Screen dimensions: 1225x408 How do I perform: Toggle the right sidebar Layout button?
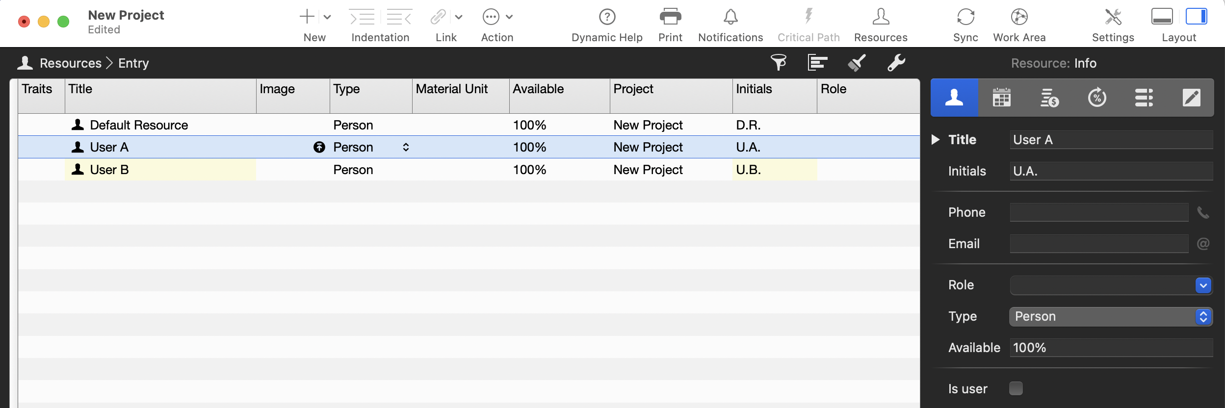[1196, 17]
